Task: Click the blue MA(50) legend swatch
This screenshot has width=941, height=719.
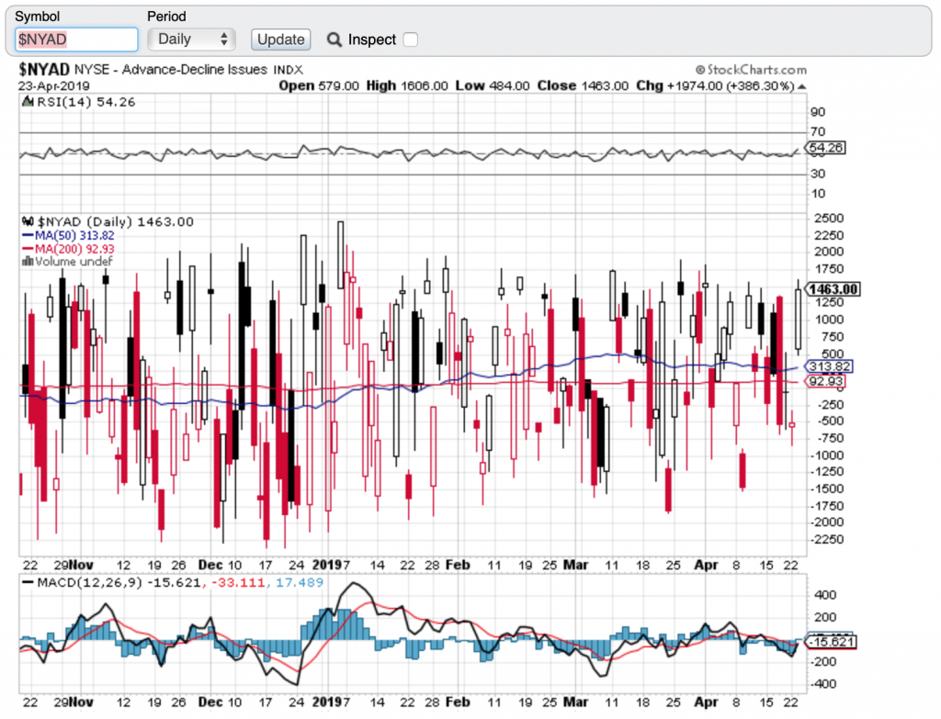Action: 26,235
